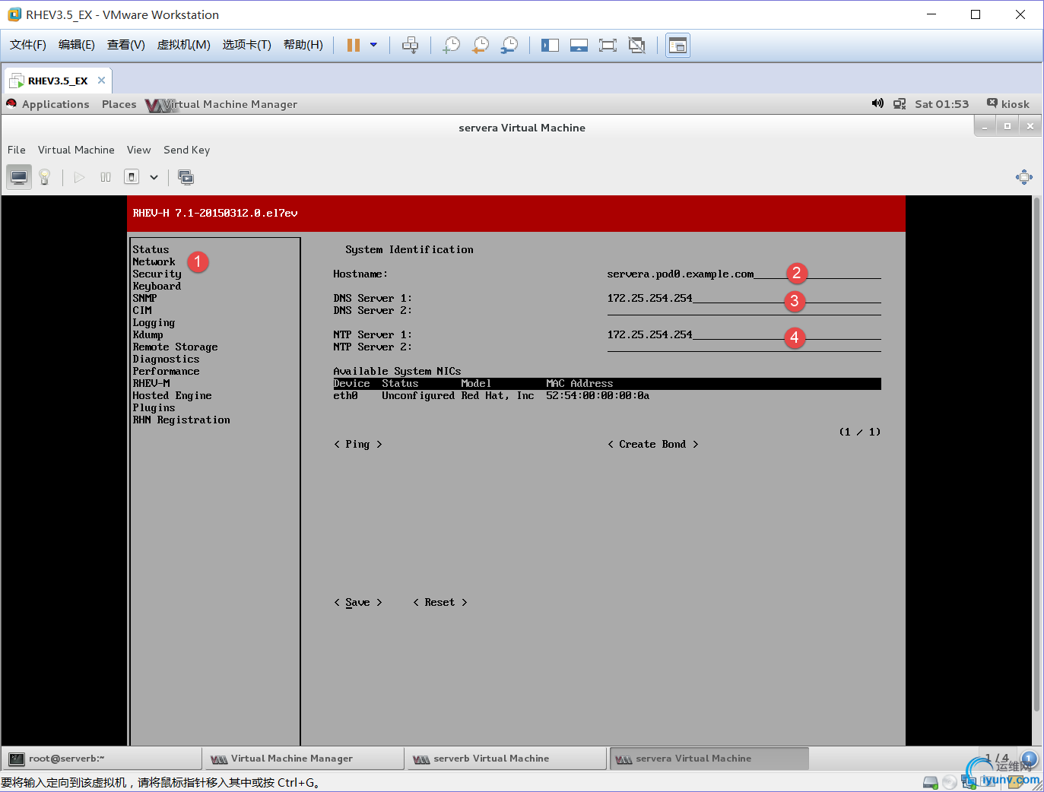
Task: Select SNMP in the RHEV-H menu
Action: click(x=144, y=298)
